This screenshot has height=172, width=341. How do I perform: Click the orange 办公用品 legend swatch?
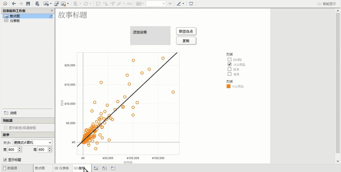pos(228,86)
